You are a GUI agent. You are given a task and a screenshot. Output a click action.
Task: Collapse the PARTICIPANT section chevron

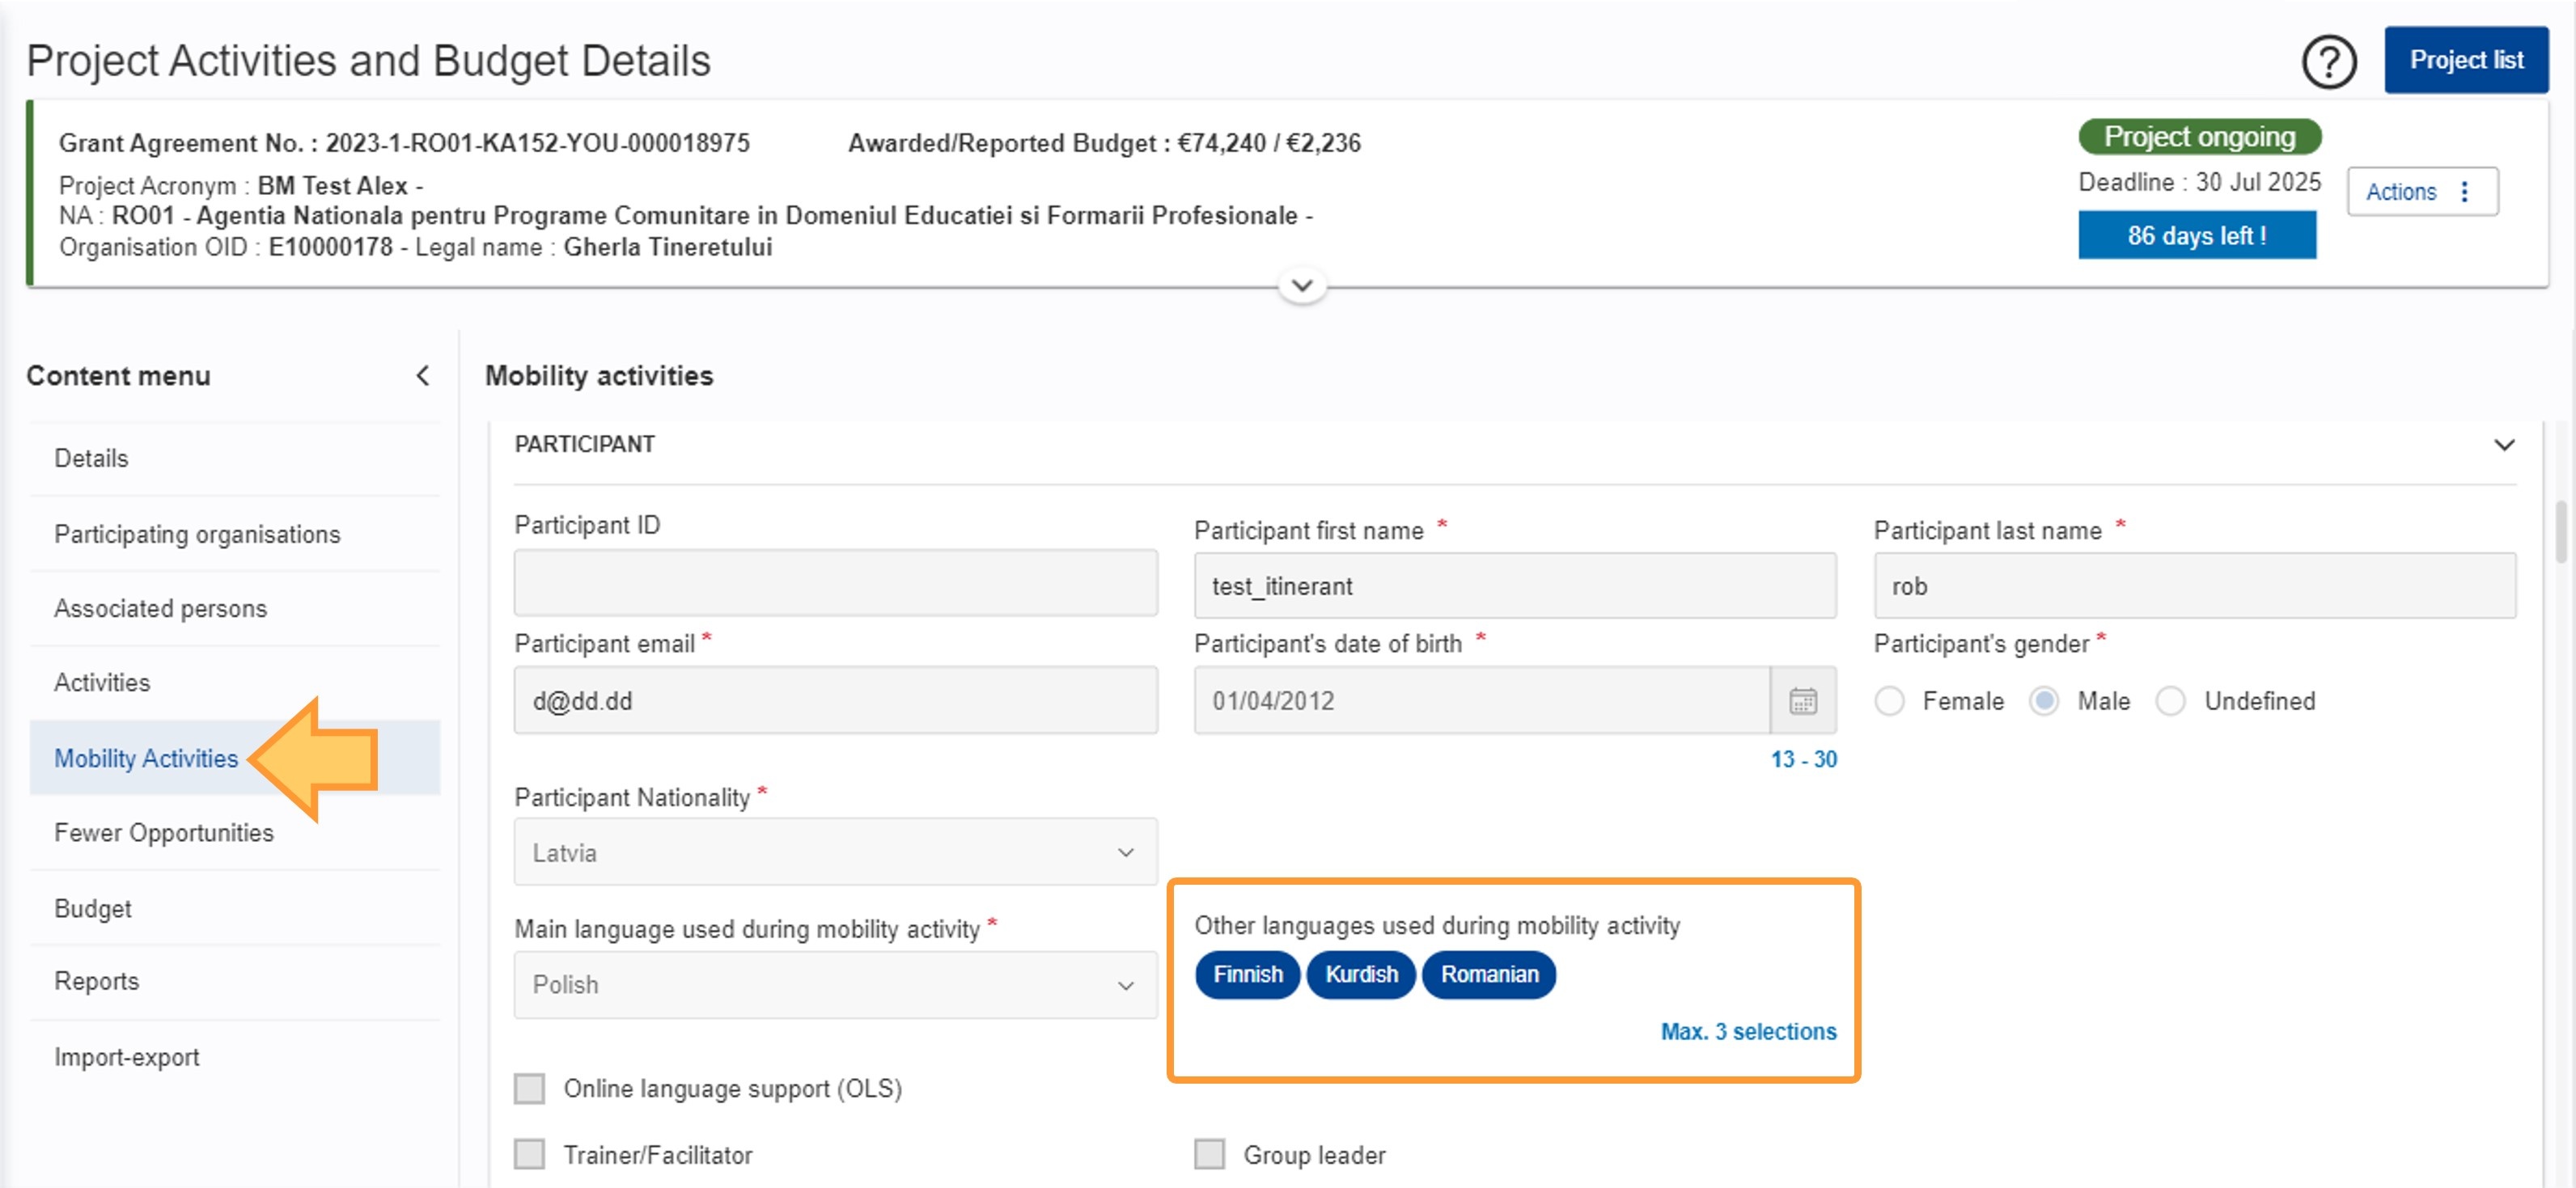click(x=2504, y=444)
